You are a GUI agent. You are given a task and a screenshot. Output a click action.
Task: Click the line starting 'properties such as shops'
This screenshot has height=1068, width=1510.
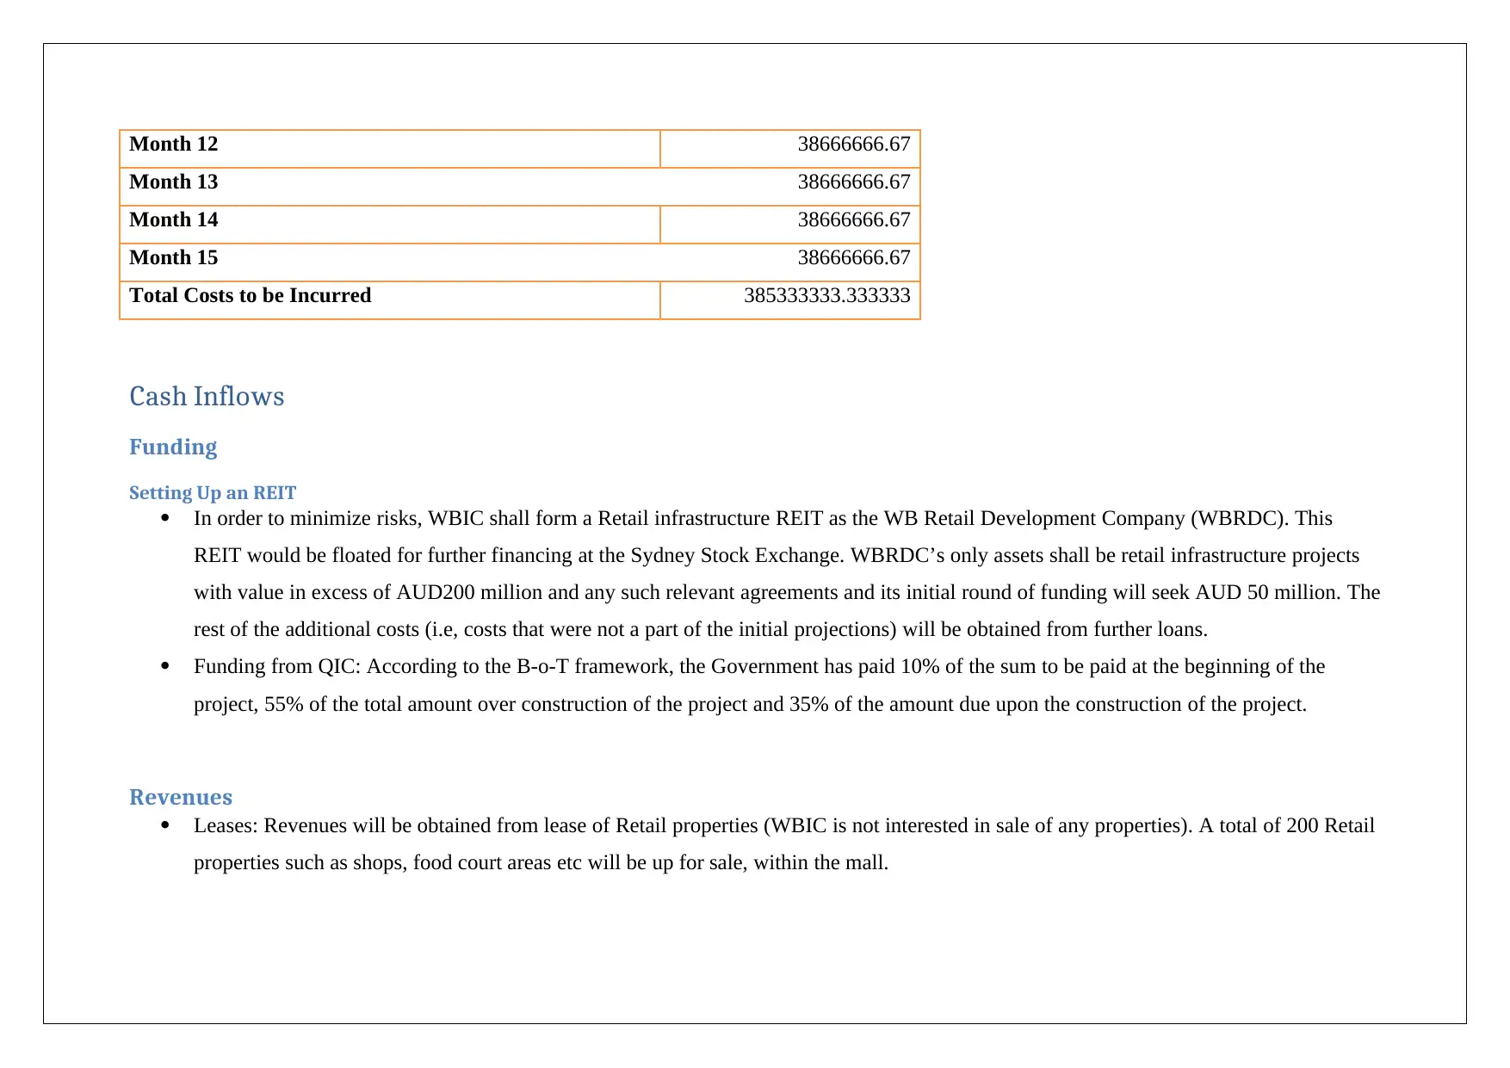pyautogui.click(x=541, y=862)
